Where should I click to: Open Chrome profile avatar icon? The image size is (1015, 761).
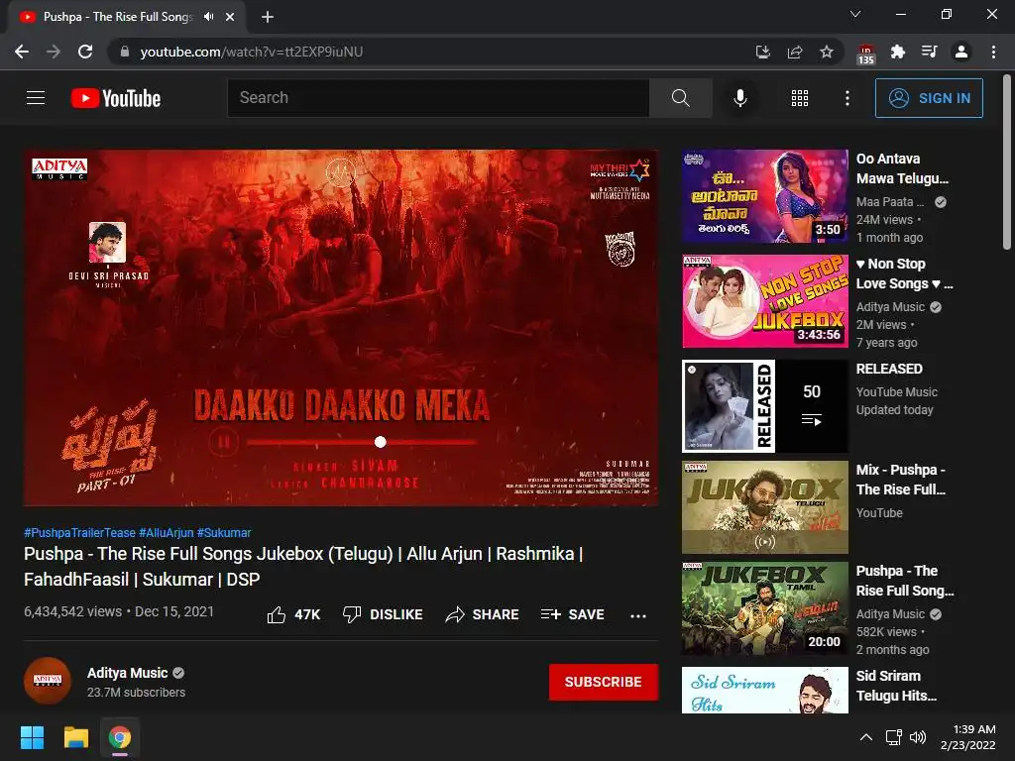[x=961, y=52]
